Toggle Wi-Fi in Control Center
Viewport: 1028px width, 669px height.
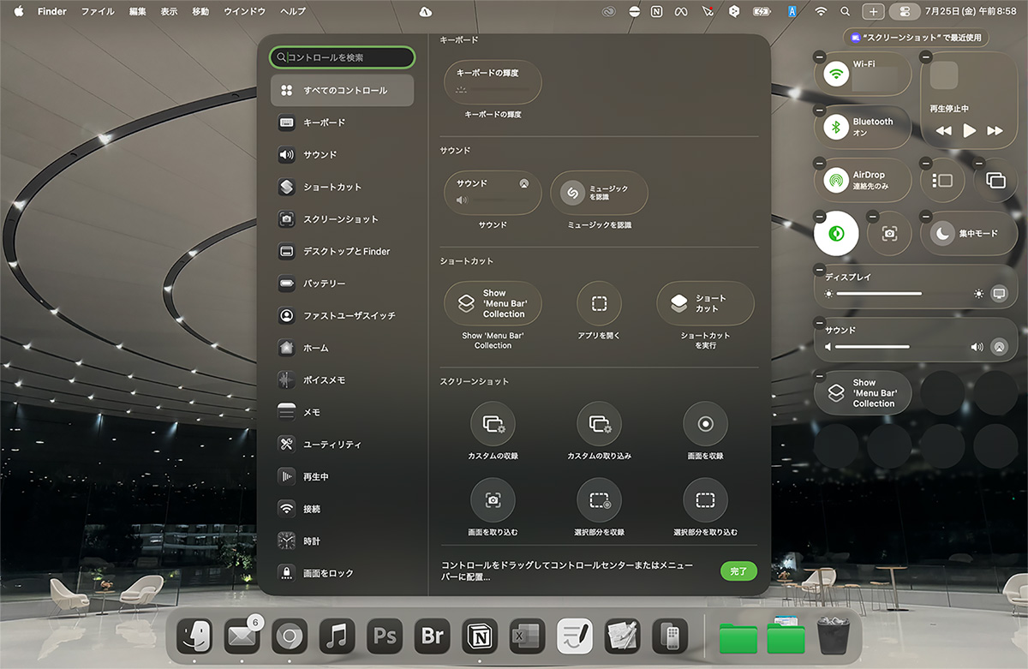coord(836,75)
